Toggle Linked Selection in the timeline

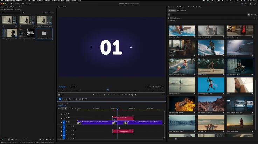click(x=66, y=108)
